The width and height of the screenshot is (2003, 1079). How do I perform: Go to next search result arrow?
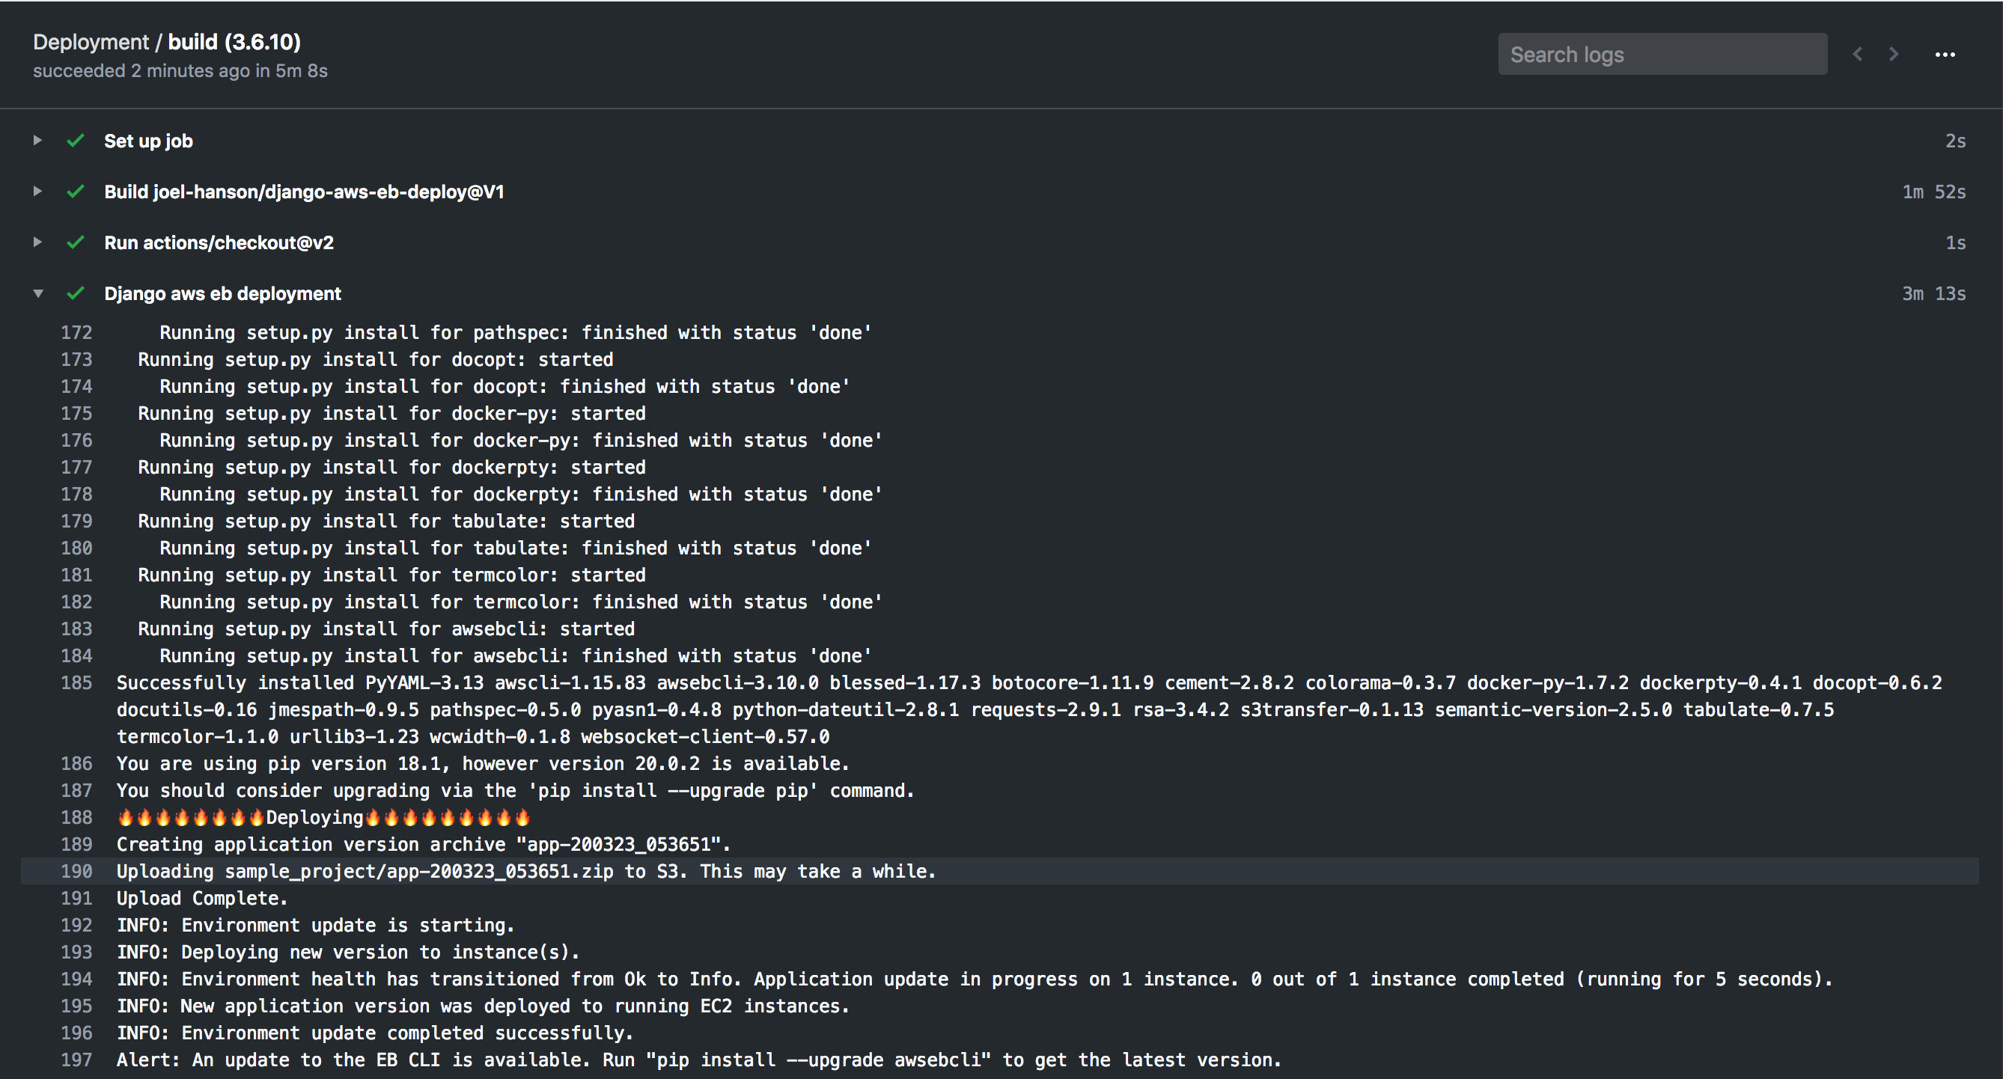coord(1894,55)
